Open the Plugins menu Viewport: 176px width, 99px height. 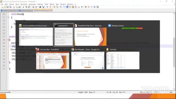point(63,4)
